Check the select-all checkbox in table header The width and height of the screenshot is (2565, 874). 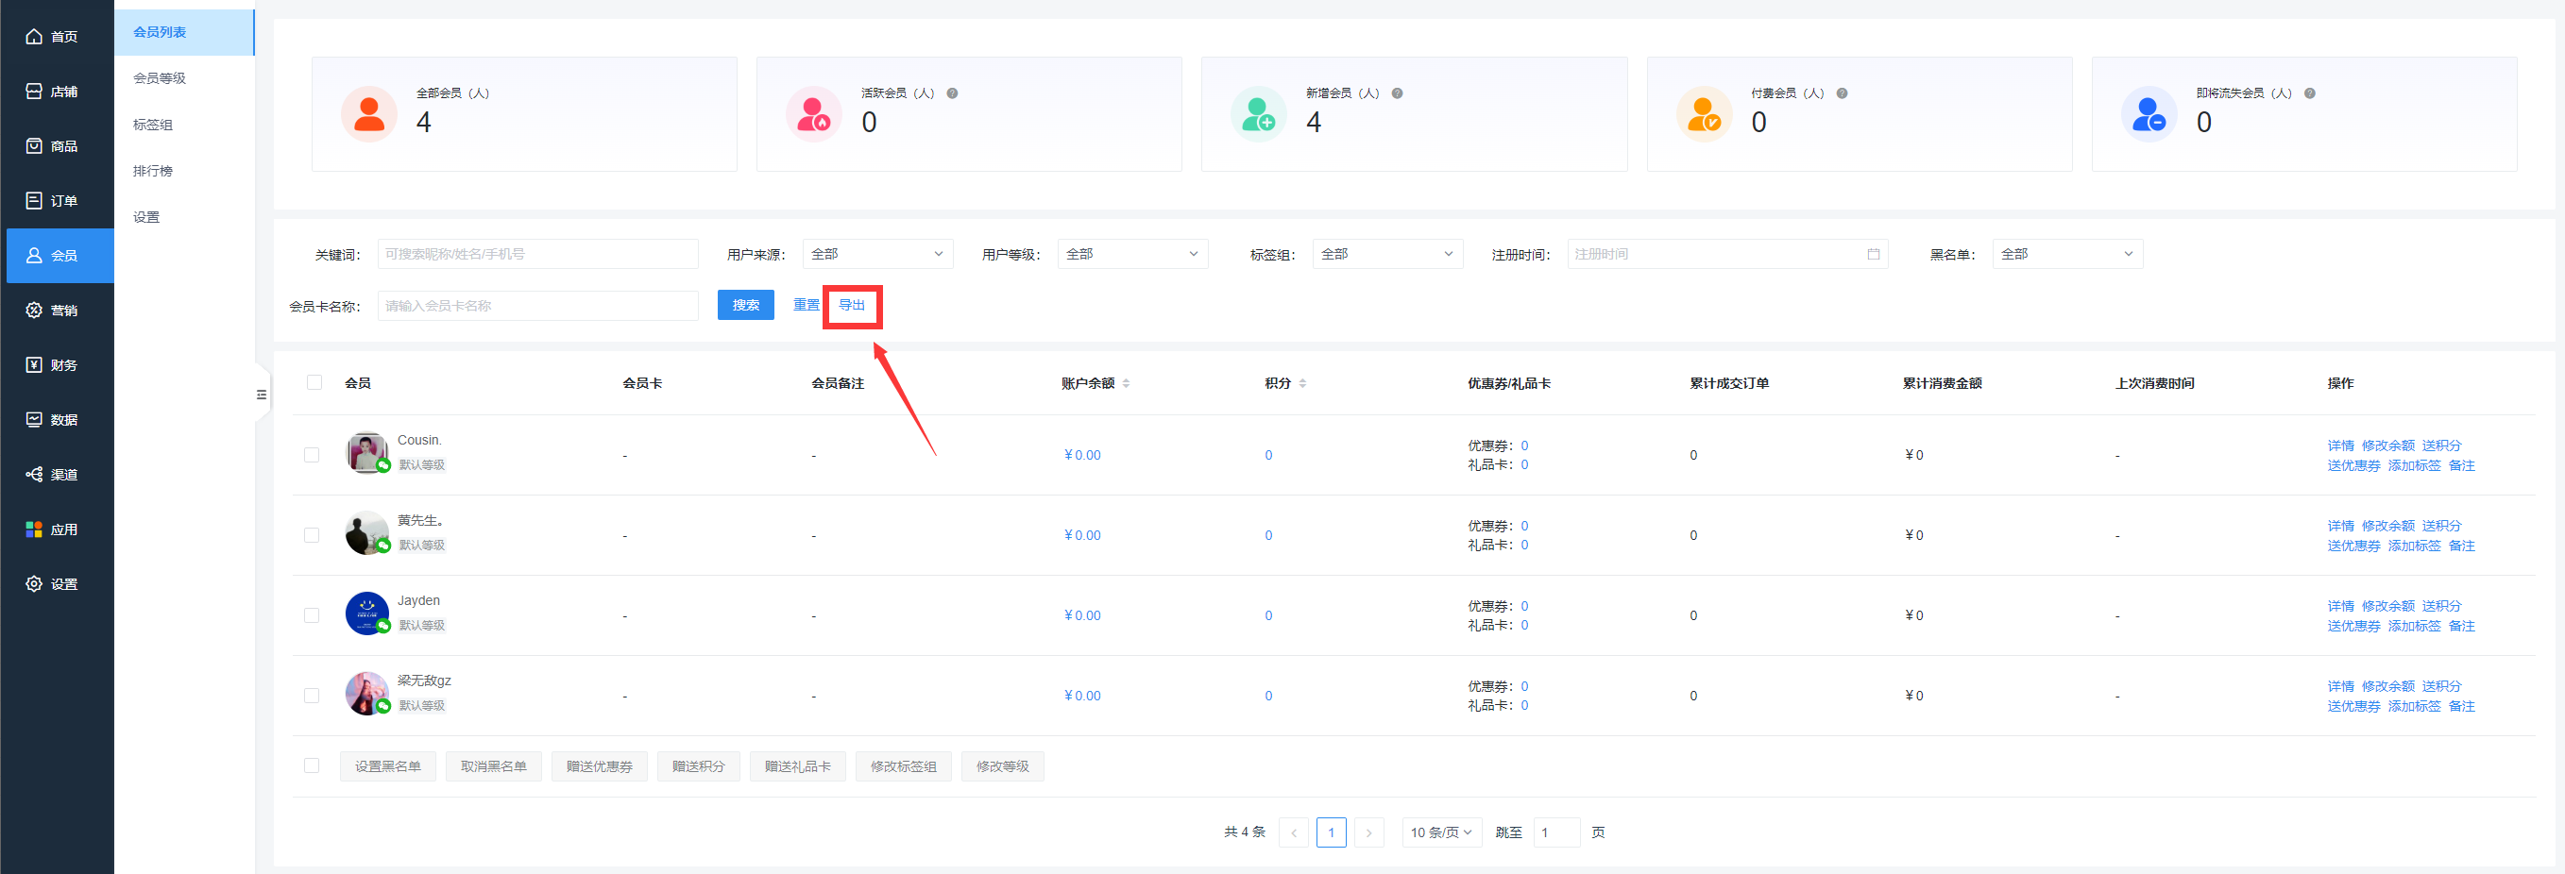312,382
